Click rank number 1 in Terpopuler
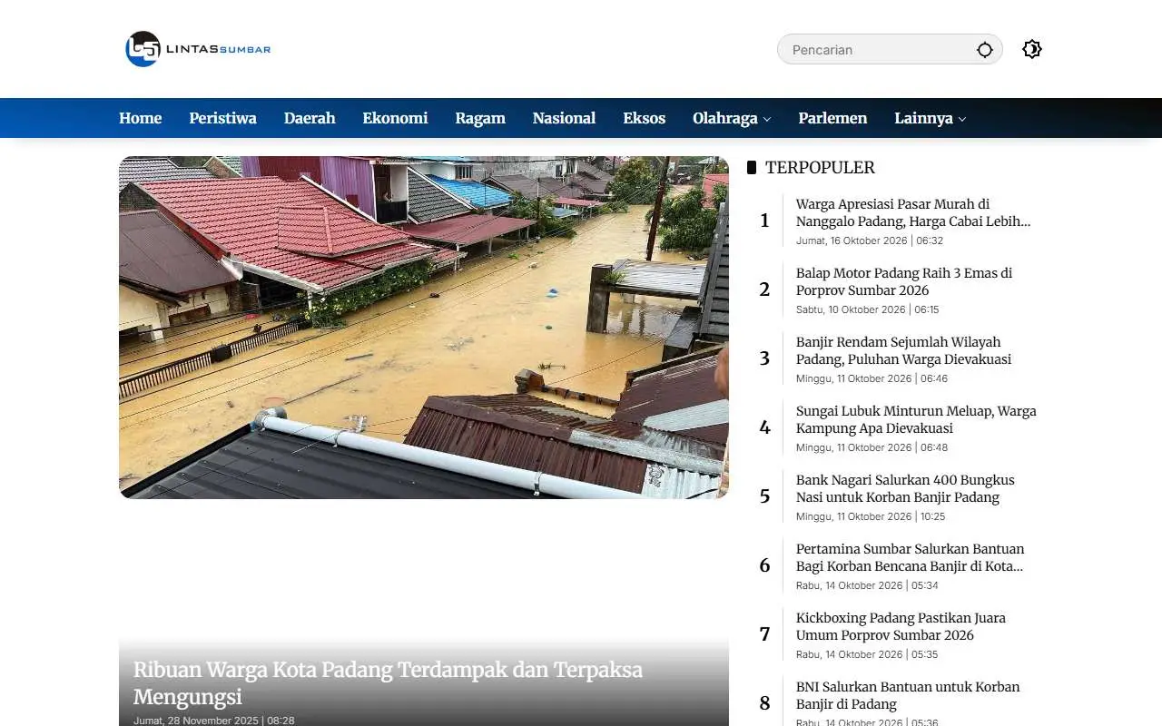 pyautogui.click(x=764, y=221)
